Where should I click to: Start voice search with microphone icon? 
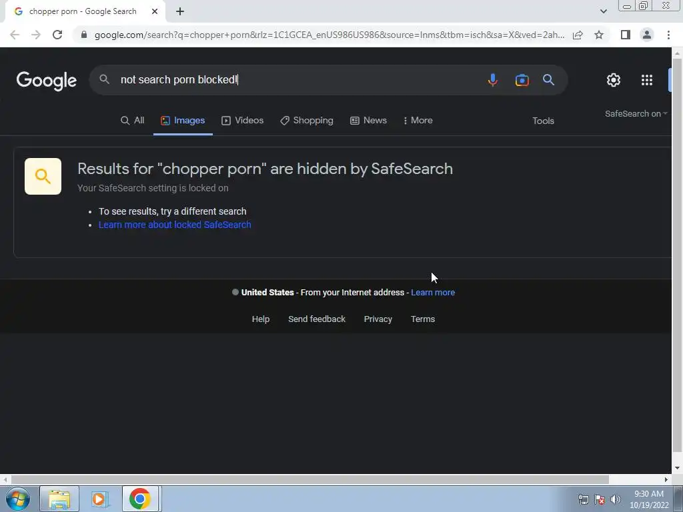[493, 80]
